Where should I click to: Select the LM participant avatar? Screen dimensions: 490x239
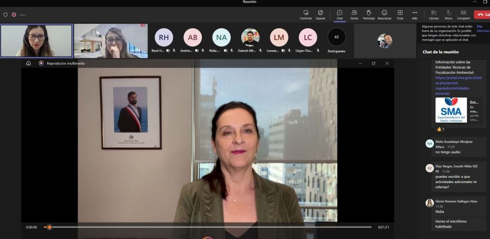(x=279, y=37)
